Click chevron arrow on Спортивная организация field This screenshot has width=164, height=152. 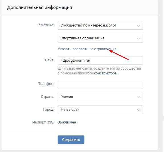[139, 38]
